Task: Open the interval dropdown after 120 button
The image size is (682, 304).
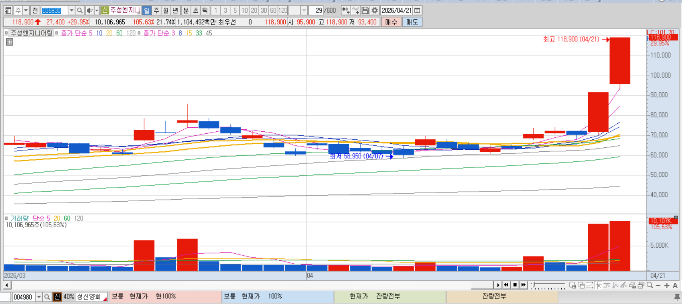Action: [x=304, y=10]
